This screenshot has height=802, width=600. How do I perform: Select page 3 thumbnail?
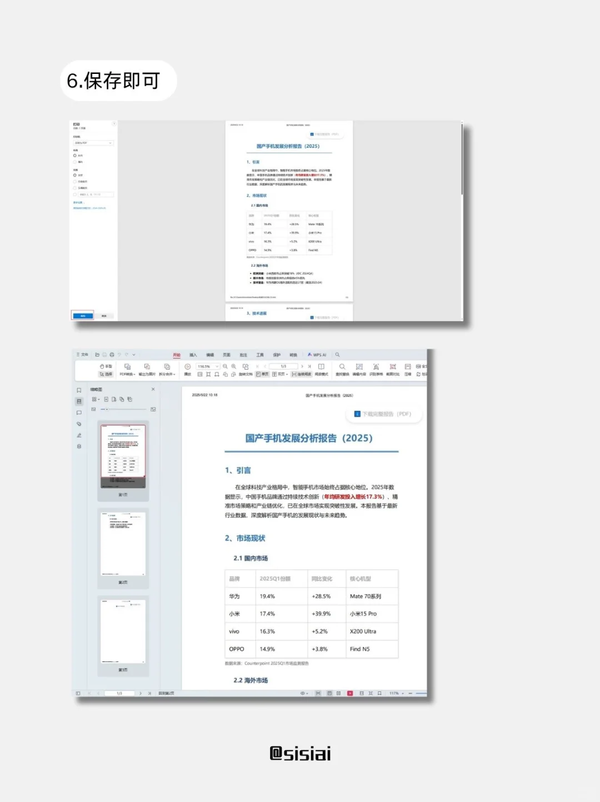[123, 631]
